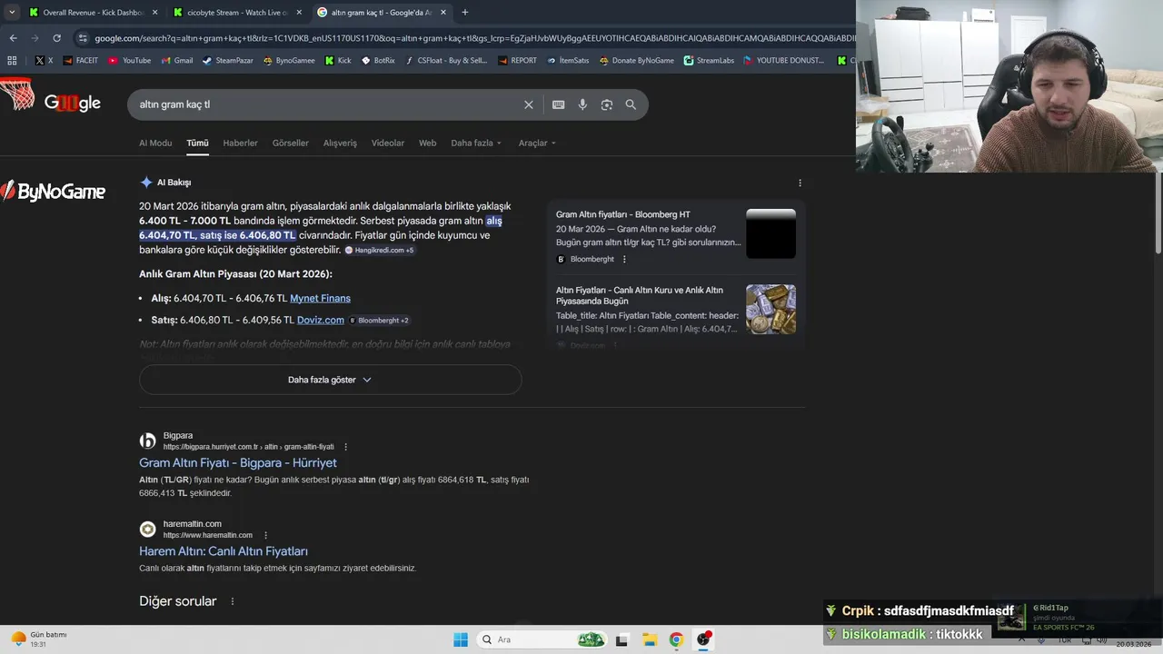This screenshot has width=1163, height=654.
Task: Clear the search query with X
Action: pos(529,104)
